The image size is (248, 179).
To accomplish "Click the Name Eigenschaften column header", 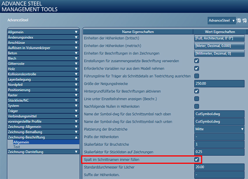I will (x=138, y=32).
